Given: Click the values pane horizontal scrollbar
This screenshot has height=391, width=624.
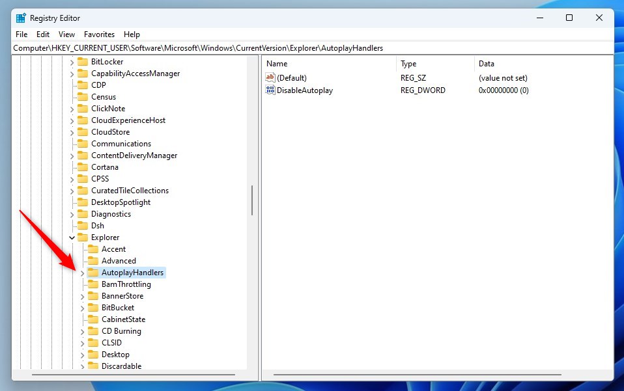Looking at the screenshot, I should point(417,374).
